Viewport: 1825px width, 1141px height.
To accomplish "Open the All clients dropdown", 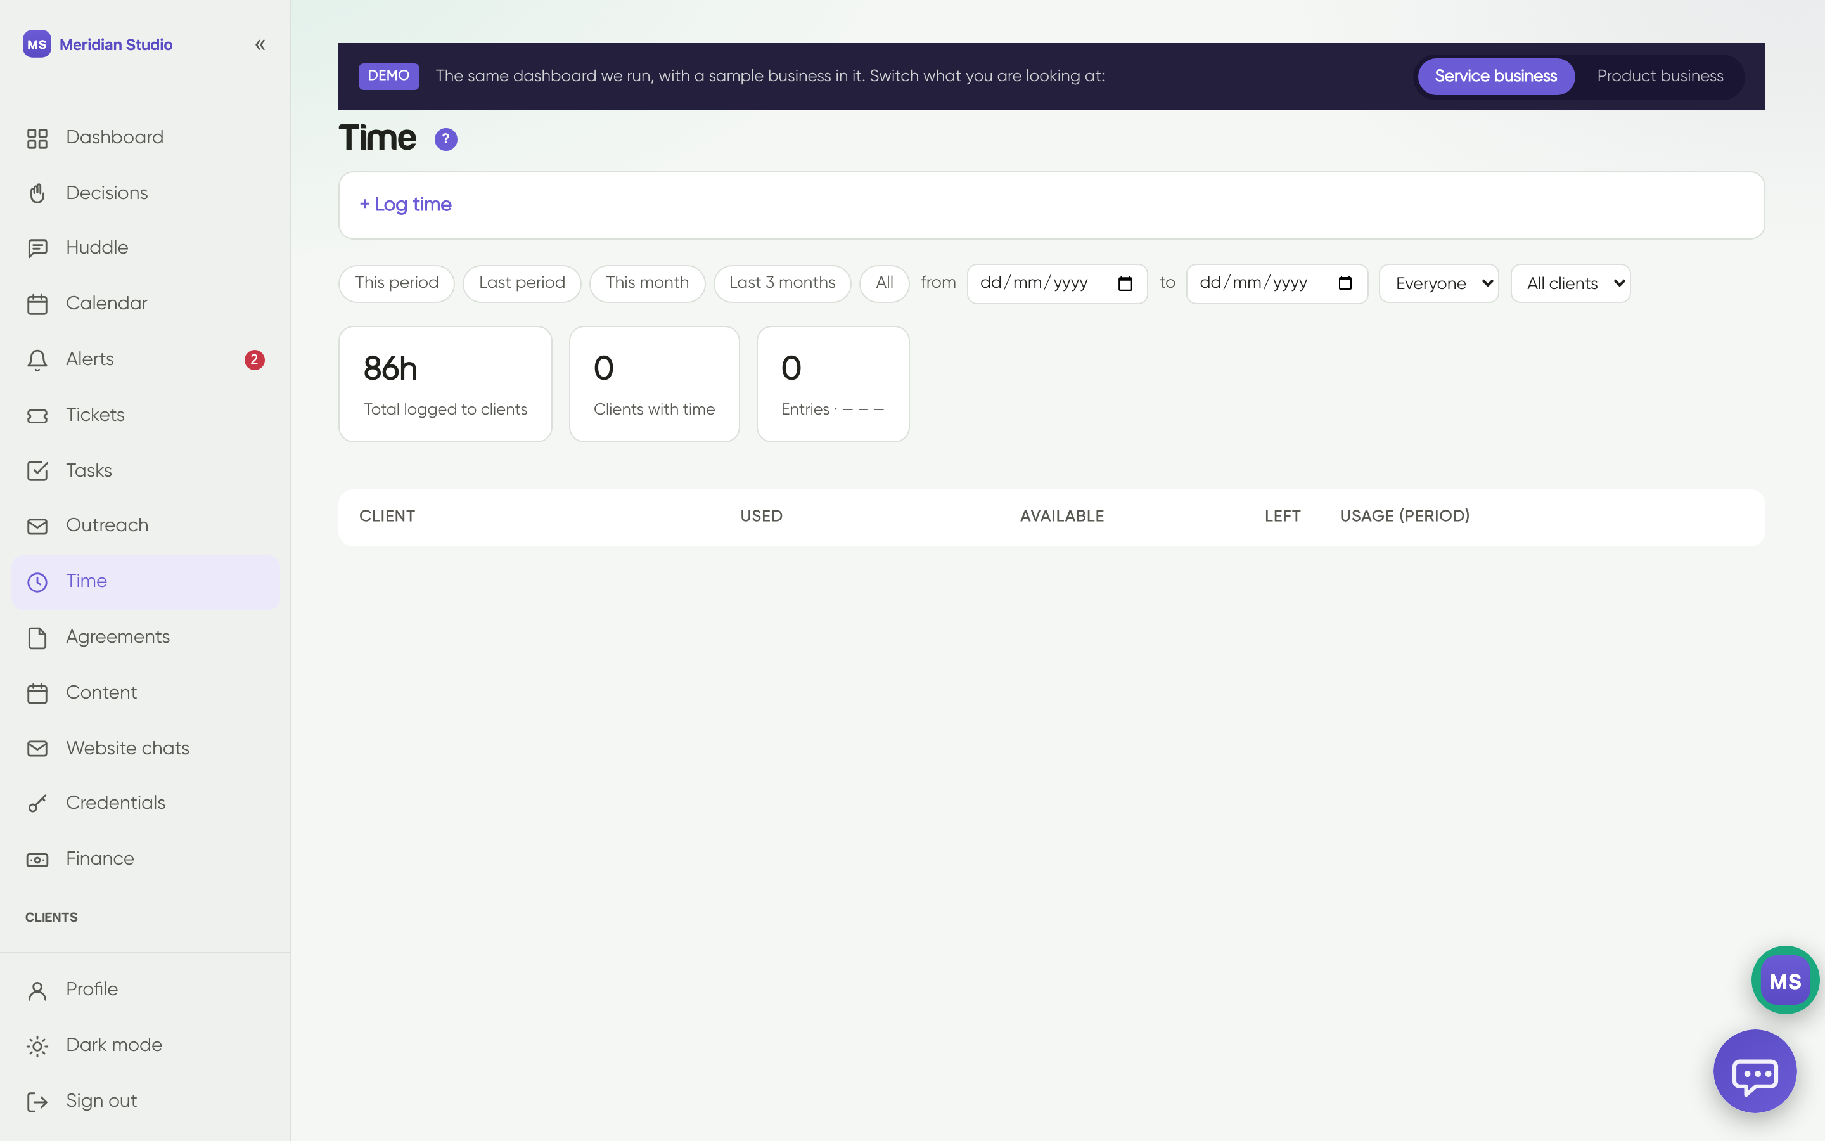I will tap(1571, 284).
